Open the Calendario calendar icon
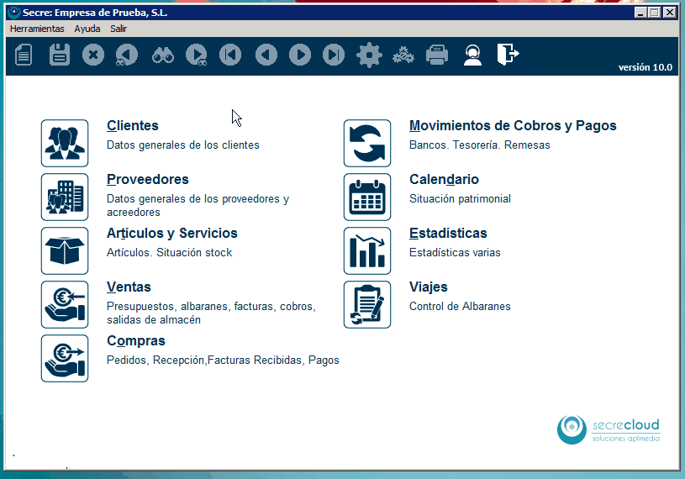This screenshot has height=479, width=685. click(367, 197)
